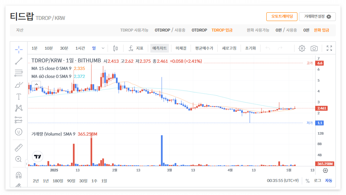Open the 지표 indicators dialog
346x195 pixels.
click(136, 48)
